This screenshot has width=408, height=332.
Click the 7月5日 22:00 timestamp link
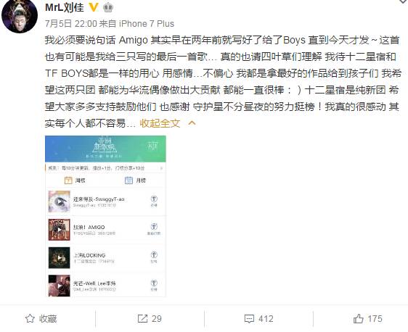(x=70, y=24)
